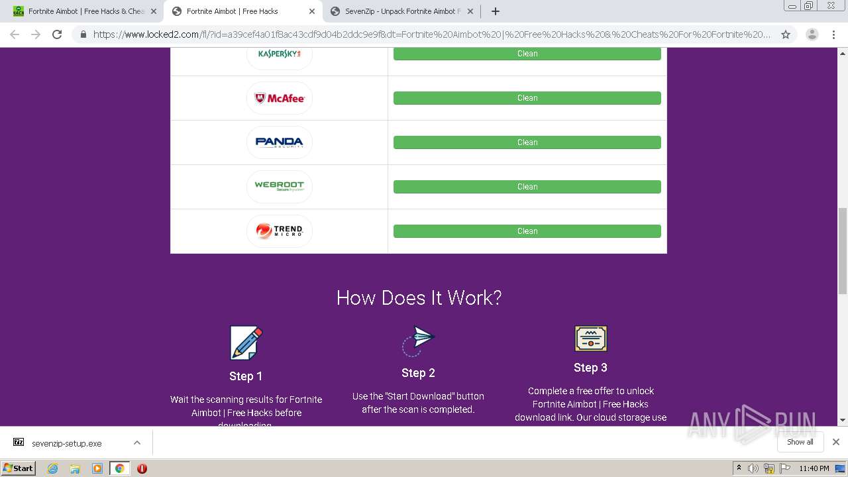This screenshot has height=477, width=848.
Task: Click the "How Does It Work?" heading
Action: pyautogui.click(x=419, y=297)
